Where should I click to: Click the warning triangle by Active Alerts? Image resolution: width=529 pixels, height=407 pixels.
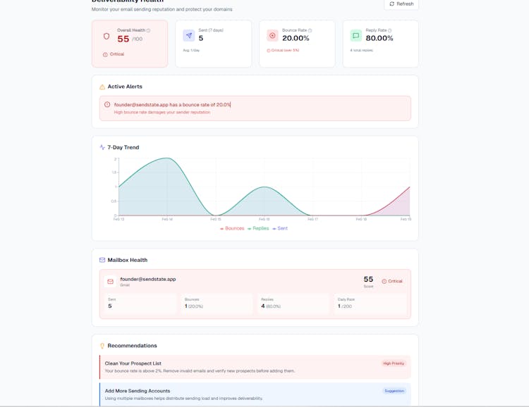[102, 87]
